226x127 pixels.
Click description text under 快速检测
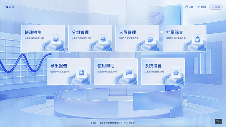(34, 38)
